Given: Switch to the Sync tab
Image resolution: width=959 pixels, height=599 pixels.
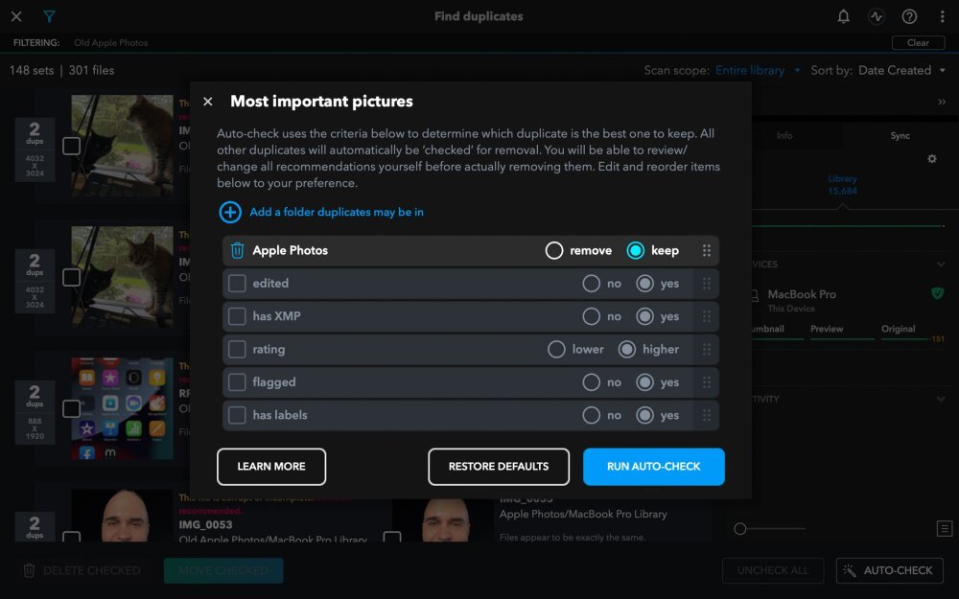Looking at the screenshot, I should click(x=900, y=136).
